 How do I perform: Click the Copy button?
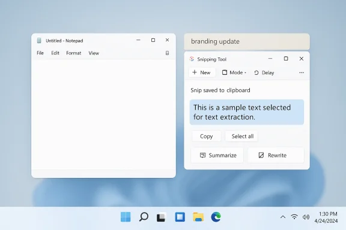click(206, 136)
